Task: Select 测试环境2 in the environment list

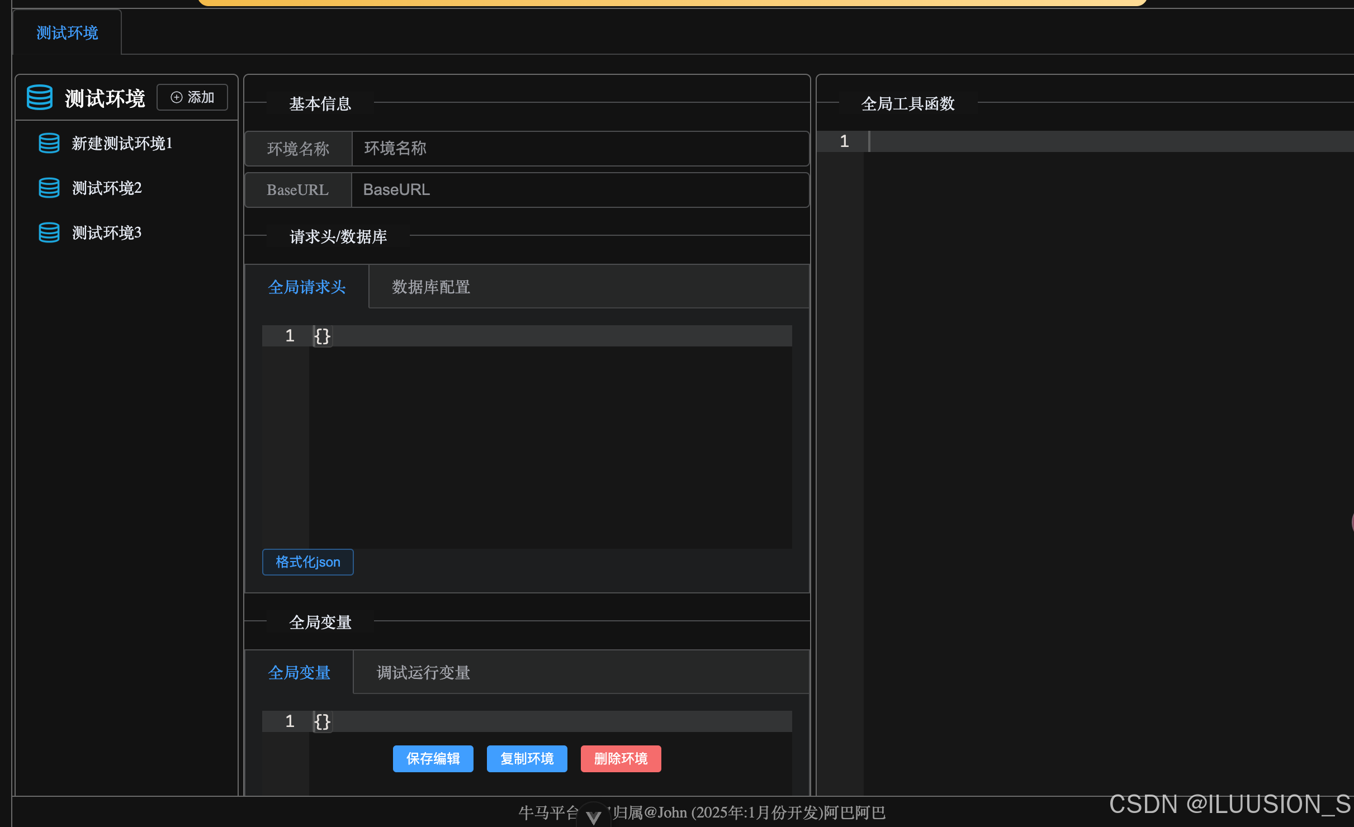Action: pos(107,188)
